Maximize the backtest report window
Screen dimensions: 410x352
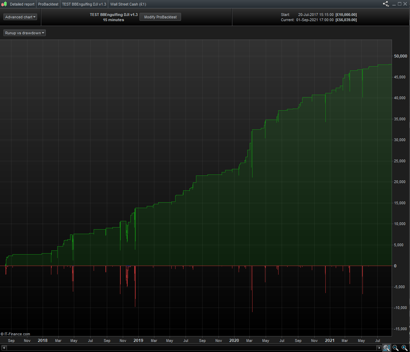(x=399, y=4)
